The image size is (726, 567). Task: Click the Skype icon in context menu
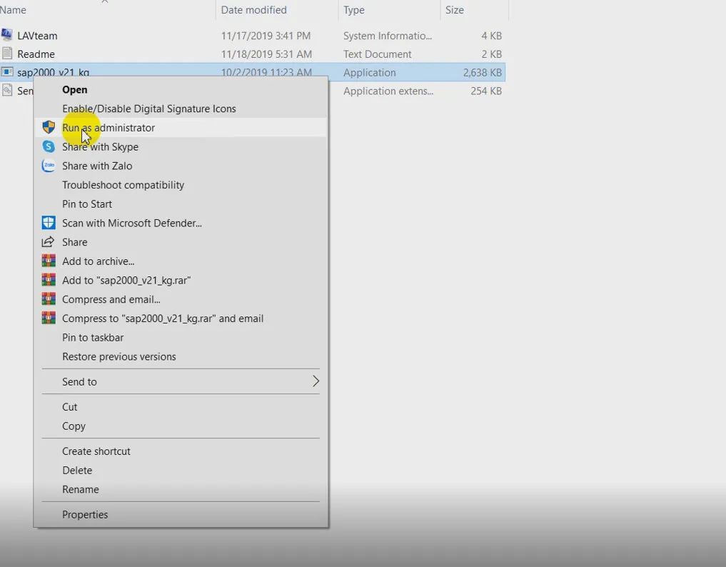tap(48, 146)
